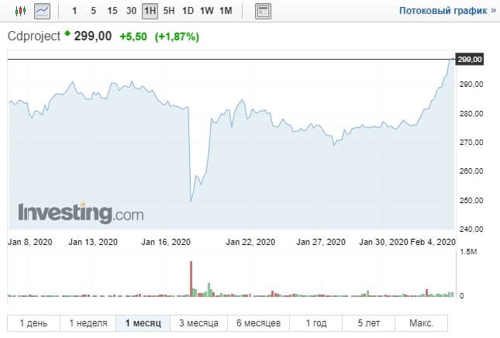The image size is (500, 338).
Task: Select the 1W interval
Action: tap(207, 12)
